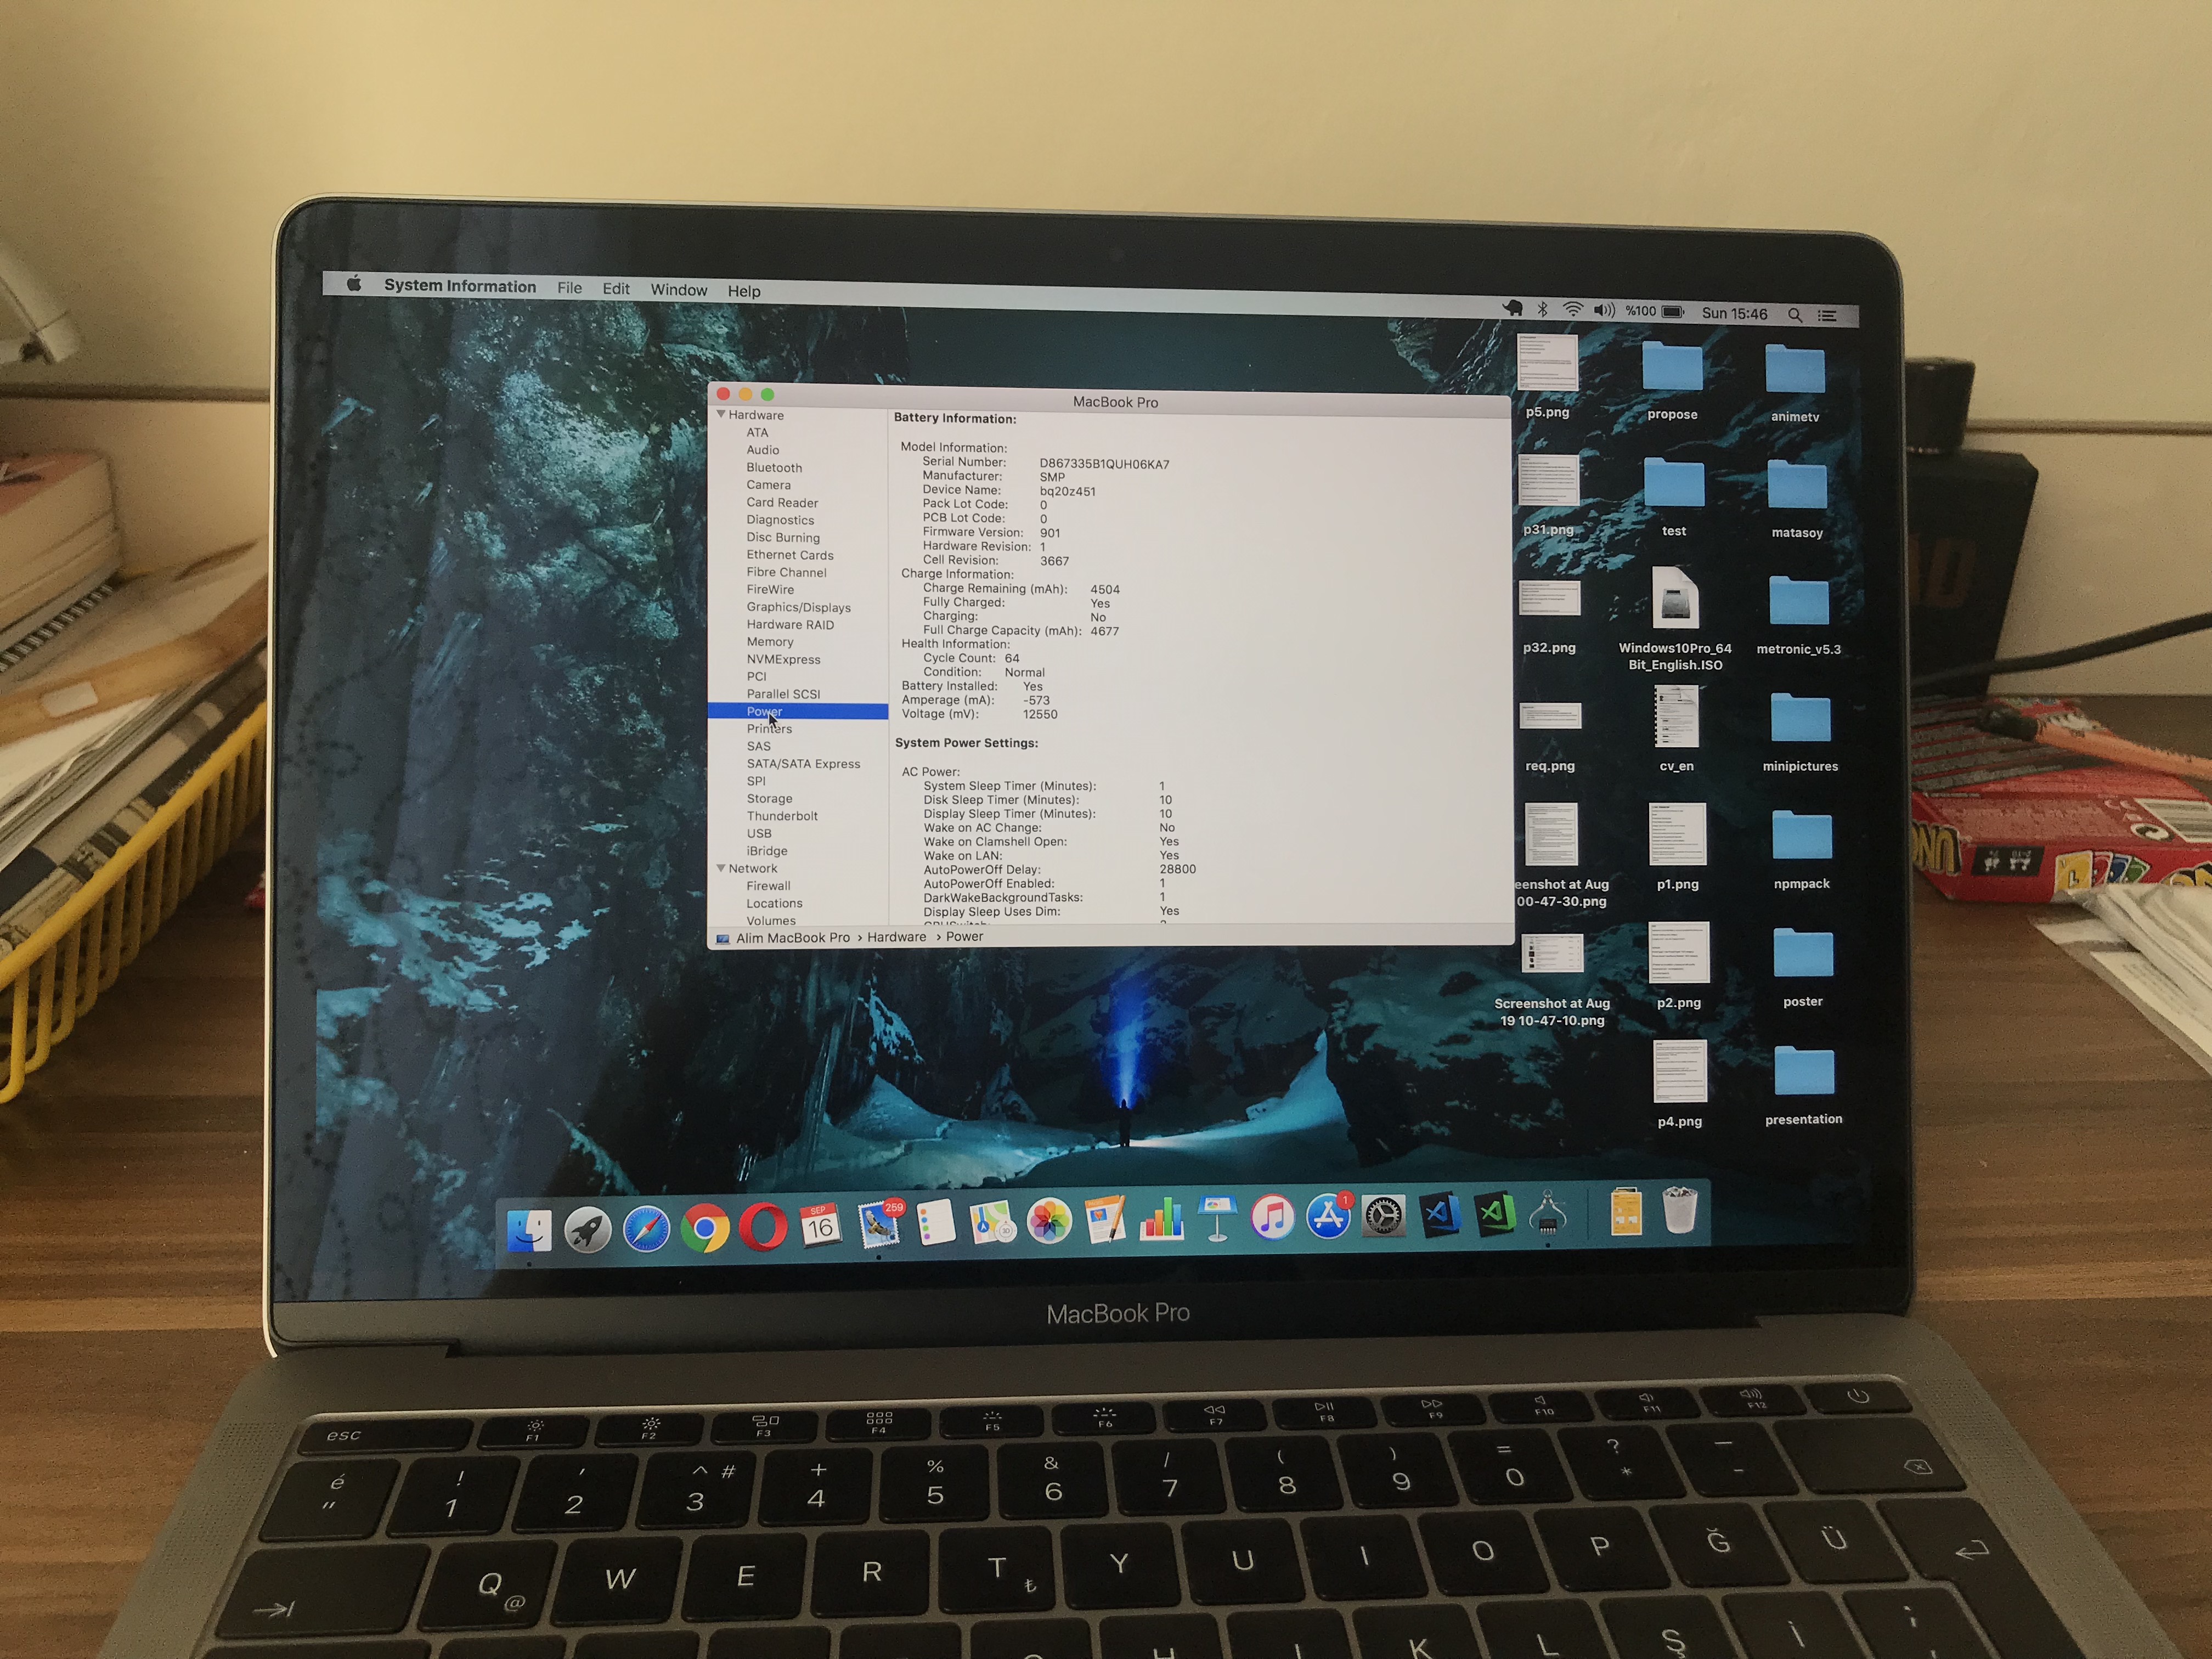This screenshot has height=1659, width=2212.
Task: Open the volume control in menu bar
Action: pyautogui.click(x=1604, y=311)
